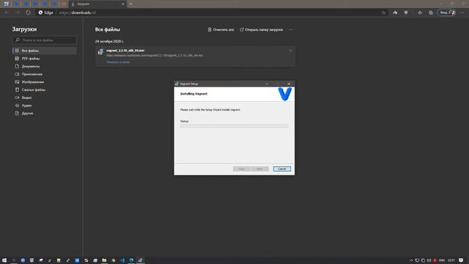Click the downloads search field
This screenshot has height=264, width=469.
click(44, 40)
